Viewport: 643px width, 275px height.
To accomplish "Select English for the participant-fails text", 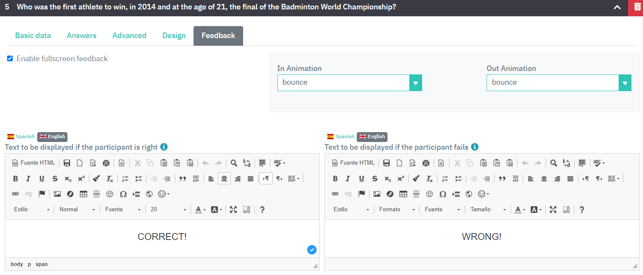I will pyautogui.click(x=372, y=136).
